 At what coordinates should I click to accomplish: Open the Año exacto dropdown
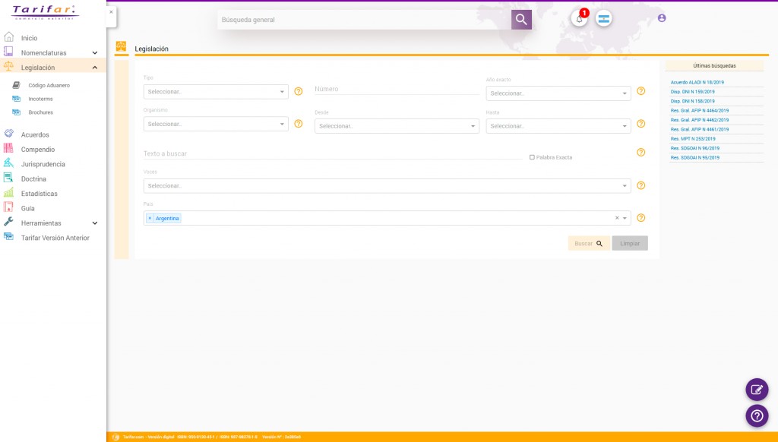point(558,93)
